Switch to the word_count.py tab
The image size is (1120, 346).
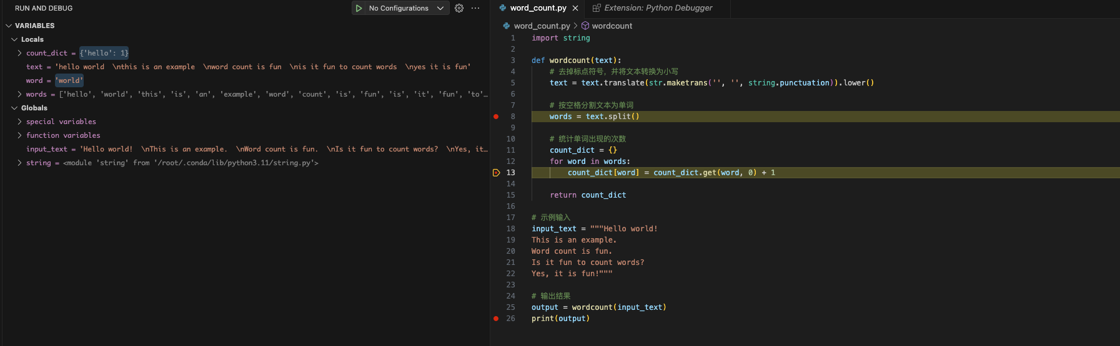[x=538, y=8]
